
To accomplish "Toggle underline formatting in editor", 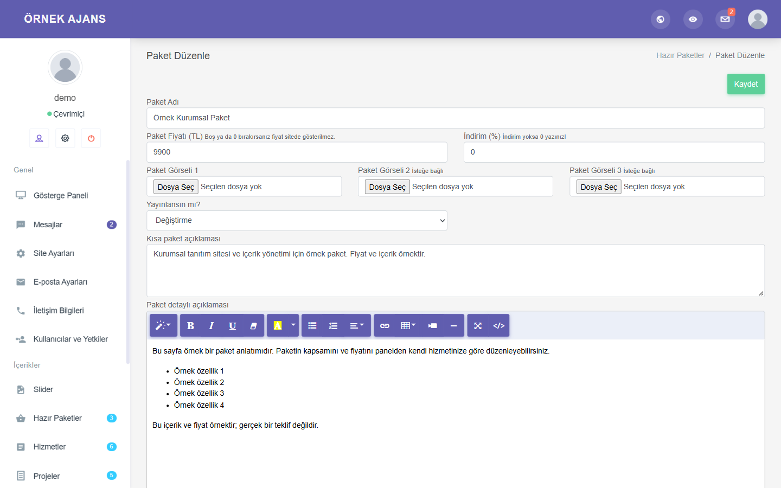I will pyautogui.click(x=233, y=325).
